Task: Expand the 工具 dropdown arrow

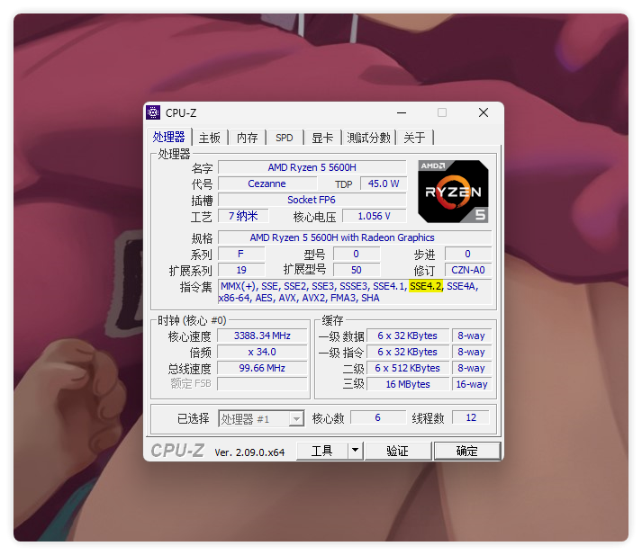Action: tap(356, 451)
